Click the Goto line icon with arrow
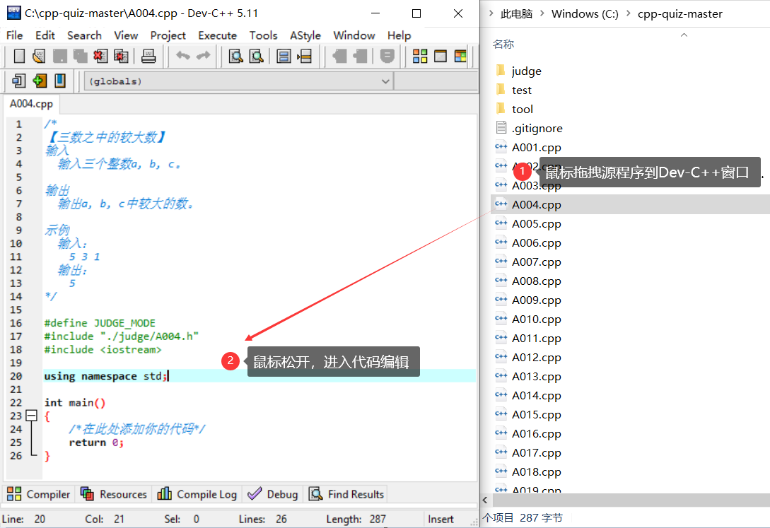This screenshot has height=528, width=770. tap(305, 56)
